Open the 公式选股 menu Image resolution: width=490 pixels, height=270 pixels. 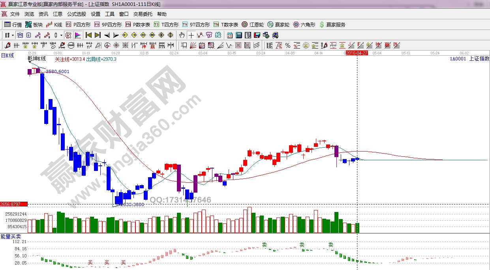(76, 14)
